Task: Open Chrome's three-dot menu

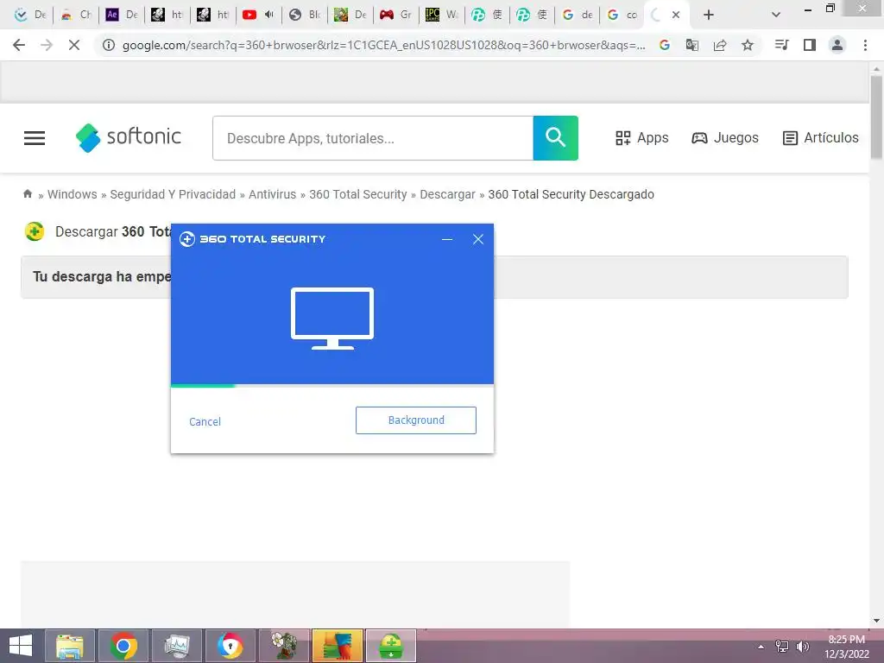Action: 865,45
